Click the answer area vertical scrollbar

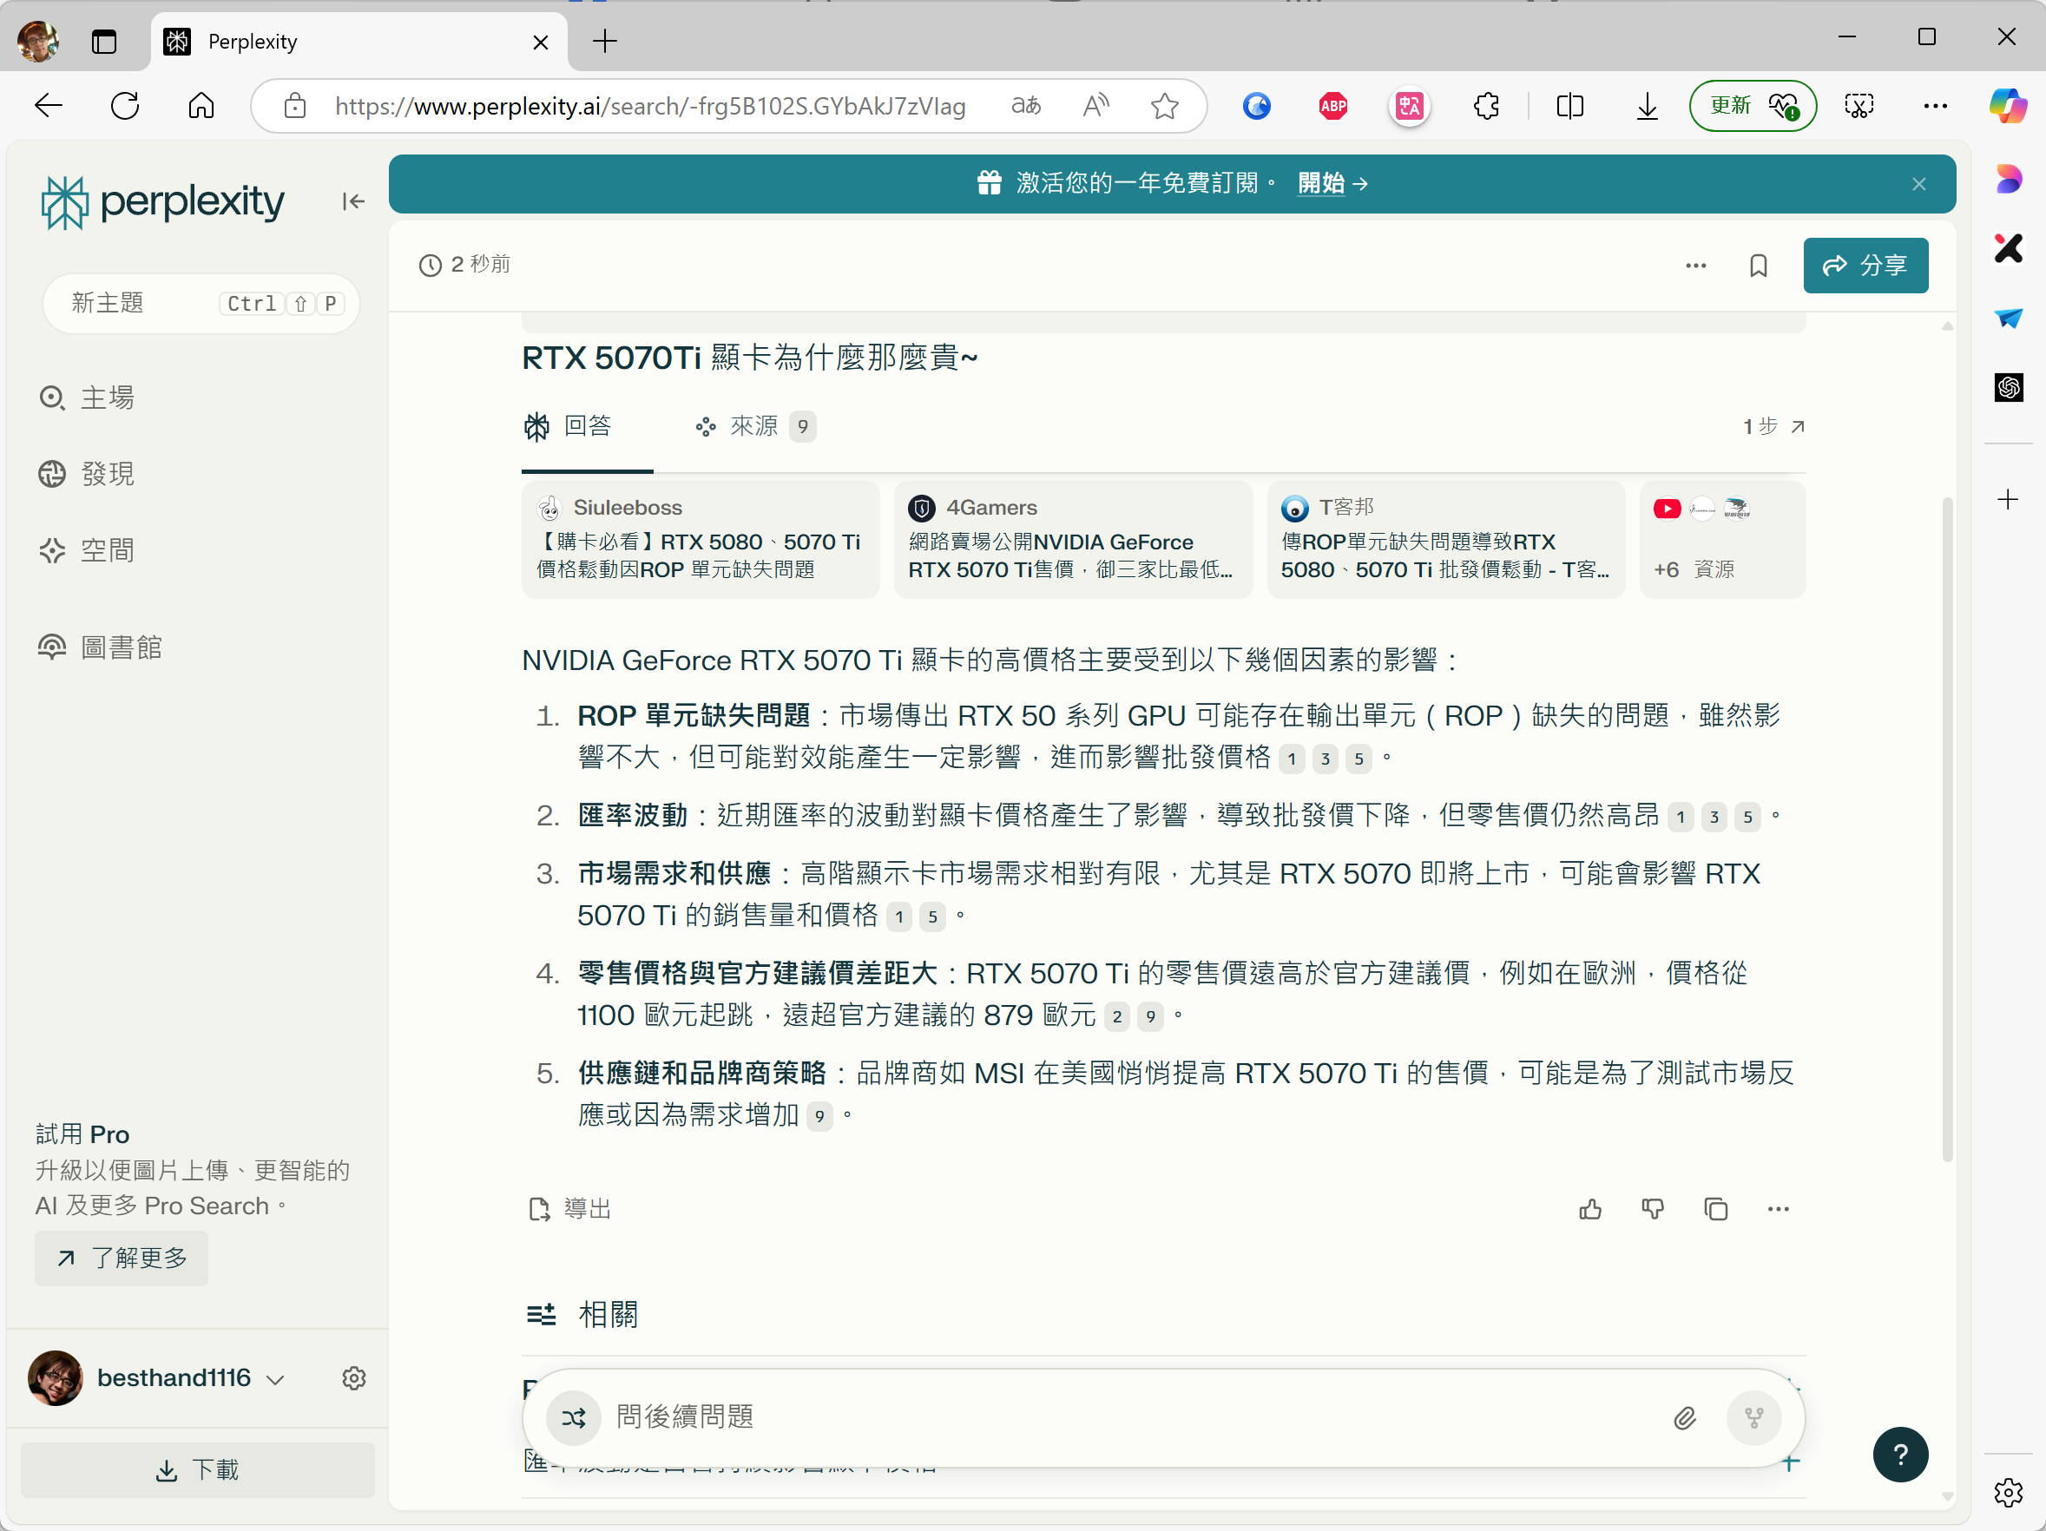(1946, 828)
